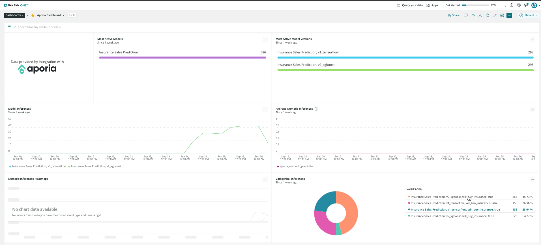541x245 pixels.
Task: Click Query your data
Action: (410, 5)
